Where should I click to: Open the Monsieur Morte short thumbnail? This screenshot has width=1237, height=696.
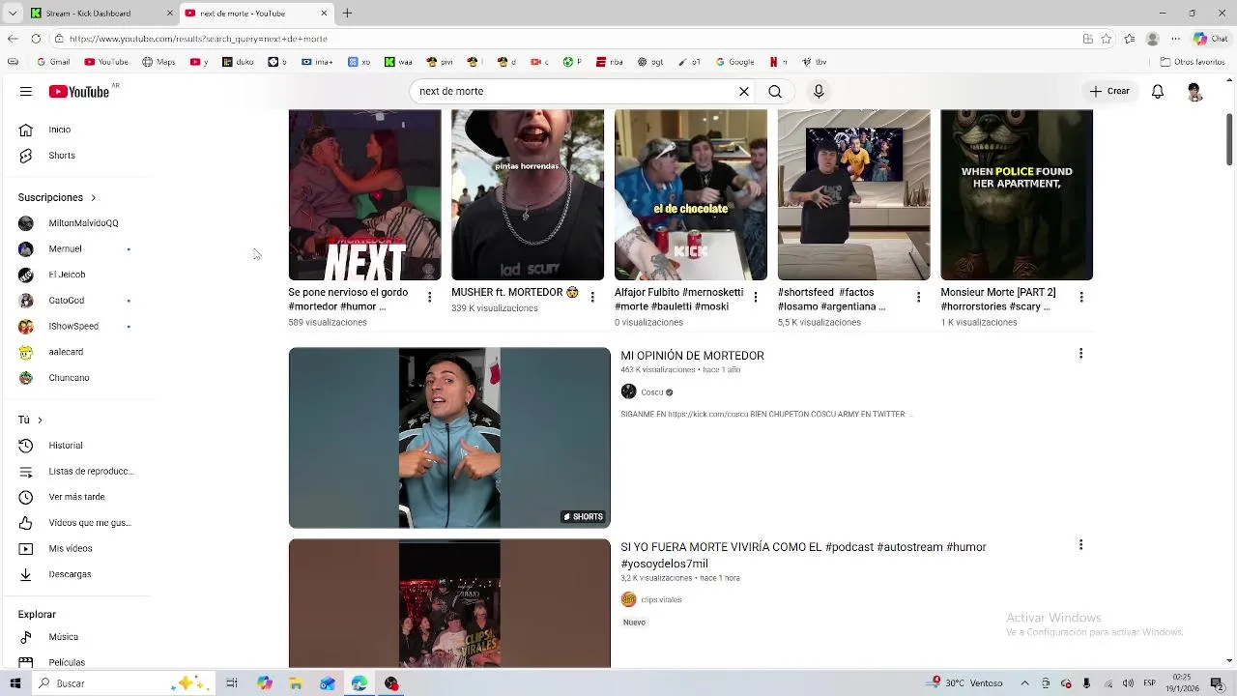click(1017, 194)
